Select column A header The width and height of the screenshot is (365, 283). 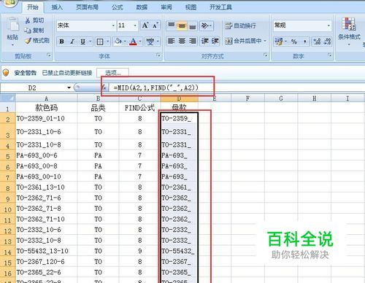pos(46,98)
